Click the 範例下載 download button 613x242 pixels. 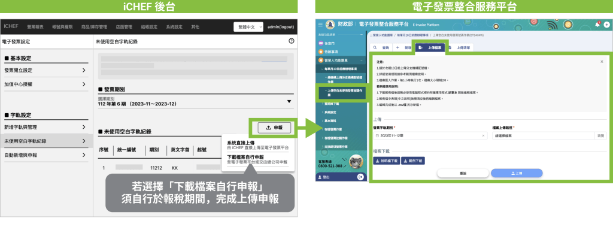click(412, 161)
